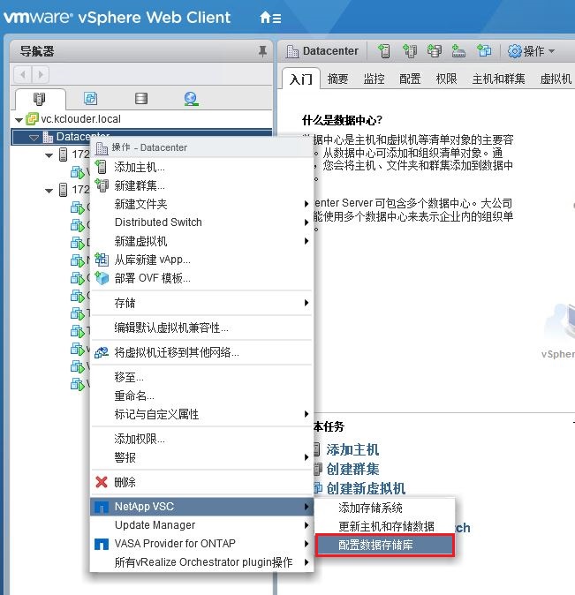Image resolution: width=575 pixels, height=595 pixels.
Task: Open VASA Provider for ONTAP submenu
Action: (202, 544)
